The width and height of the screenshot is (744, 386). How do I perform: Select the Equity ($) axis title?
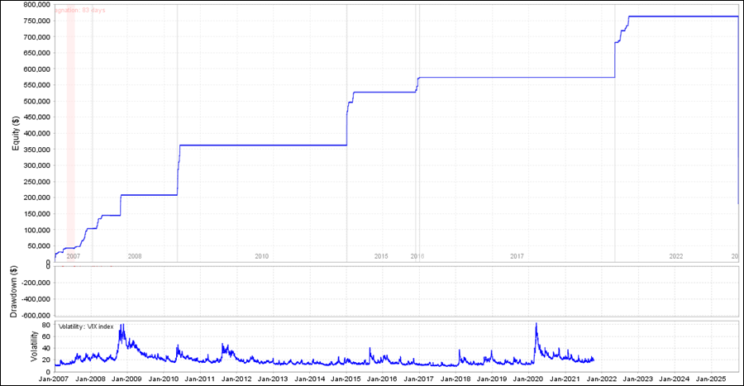tap(16, 134)
